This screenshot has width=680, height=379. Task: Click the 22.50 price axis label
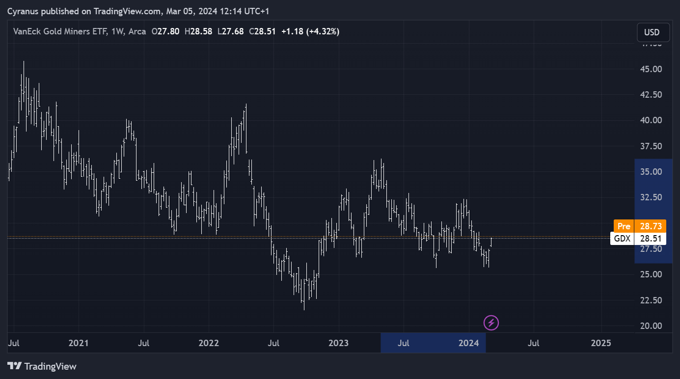pos(652,300)
